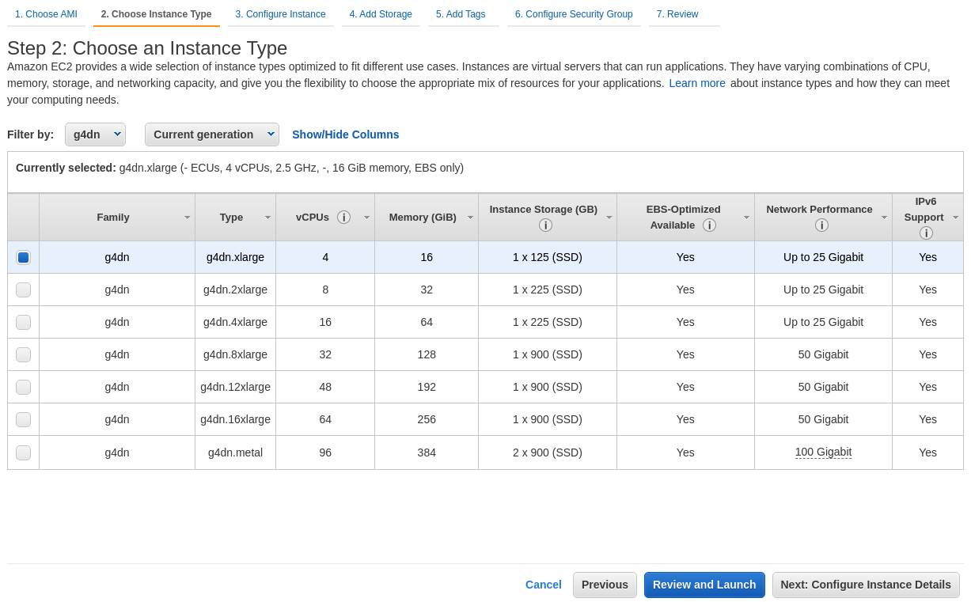The height and width of the screenshot is (602, 971).
Task: Click the vCPUs info icon
Action: 343,217
